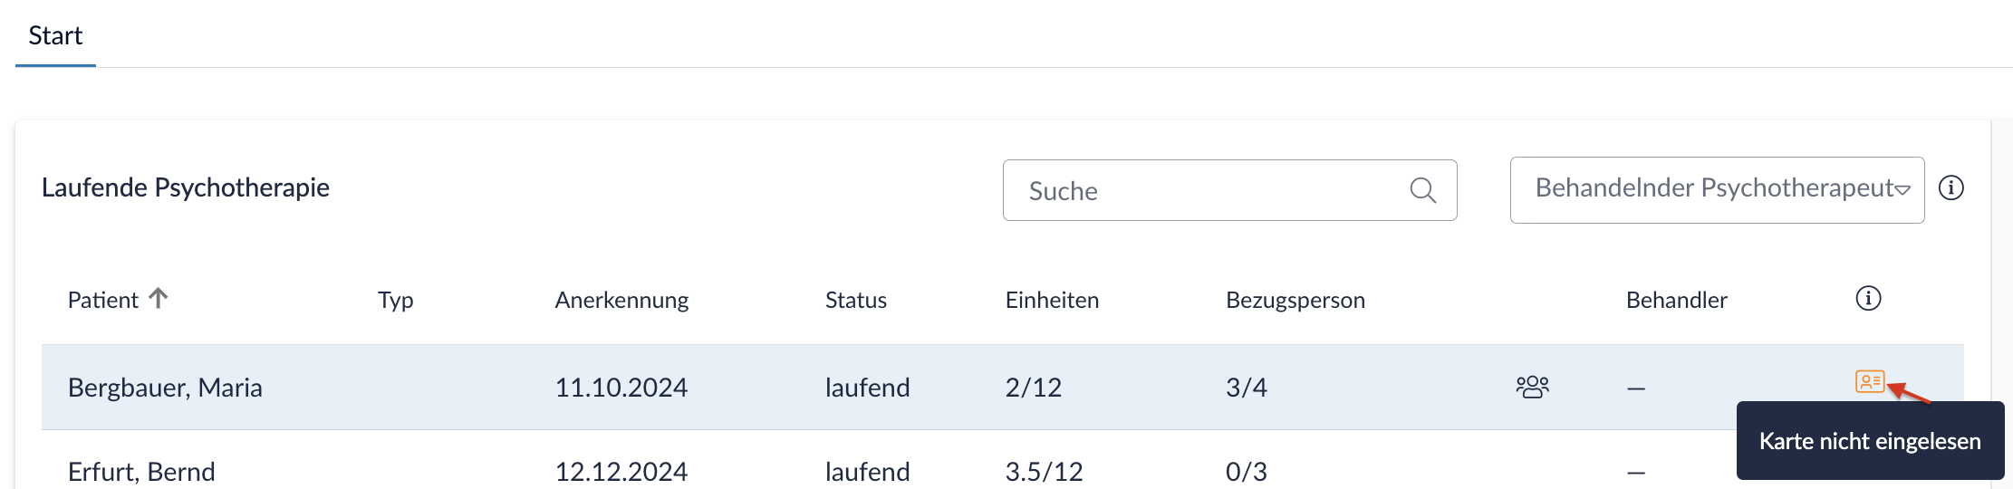Viewport: 2013px width, 489px height.
Task: Sort by Status column header
Action: (855, 301)
